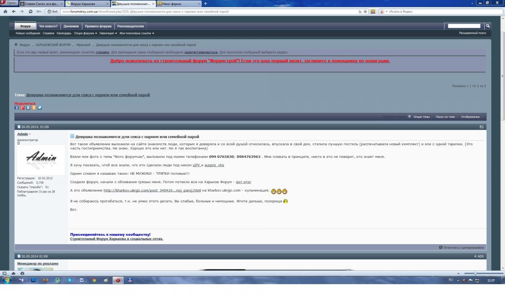Viewport: 505px width, 296px height.
Task: Click the bookmark star in the address bar
Action: (365, 11)
